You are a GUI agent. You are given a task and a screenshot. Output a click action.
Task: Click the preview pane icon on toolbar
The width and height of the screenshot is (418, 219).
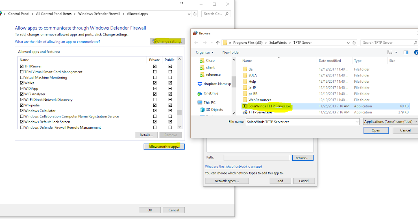(x=406, y=52)
